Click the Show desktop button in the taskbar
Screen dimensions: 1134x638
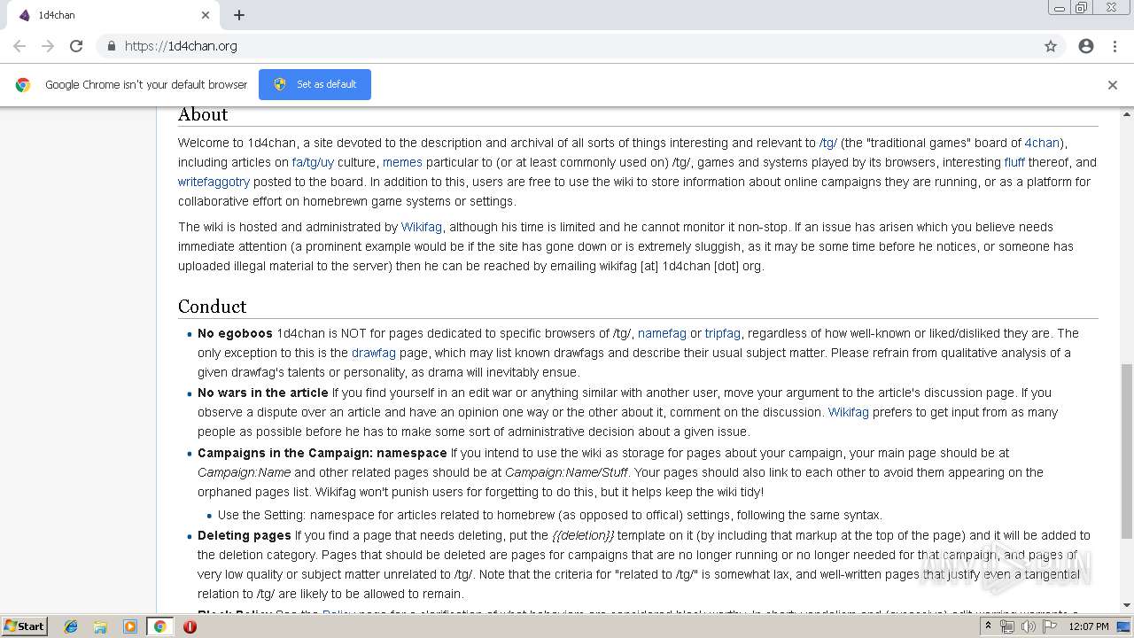(x=1124, y=626)
